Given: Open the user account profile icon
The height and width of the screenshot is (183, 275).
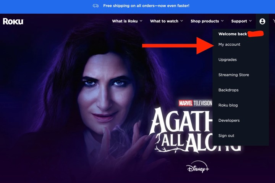Looking at the screenshot, I should (x=262, y=21).
